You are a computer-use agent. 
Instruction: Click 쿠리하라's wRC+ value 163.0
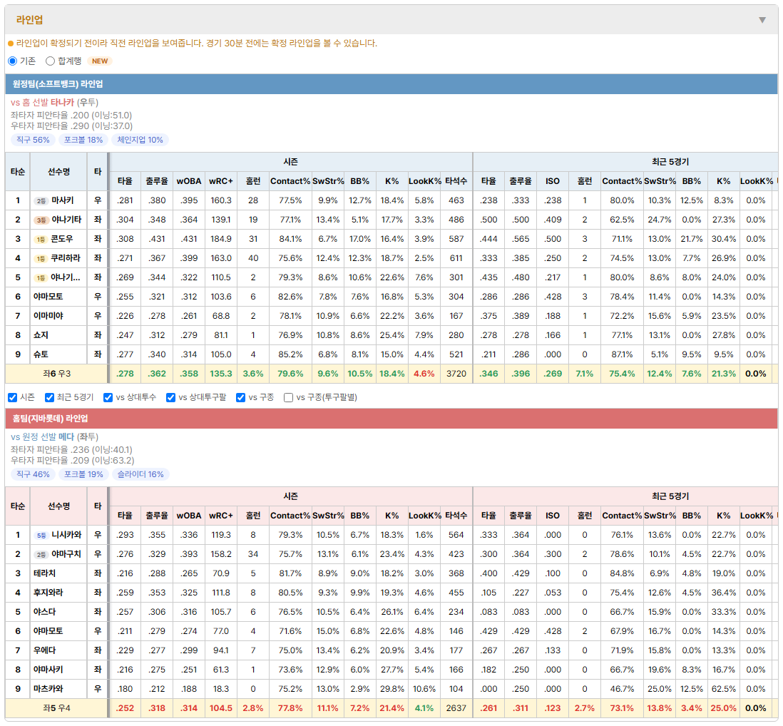221,258
